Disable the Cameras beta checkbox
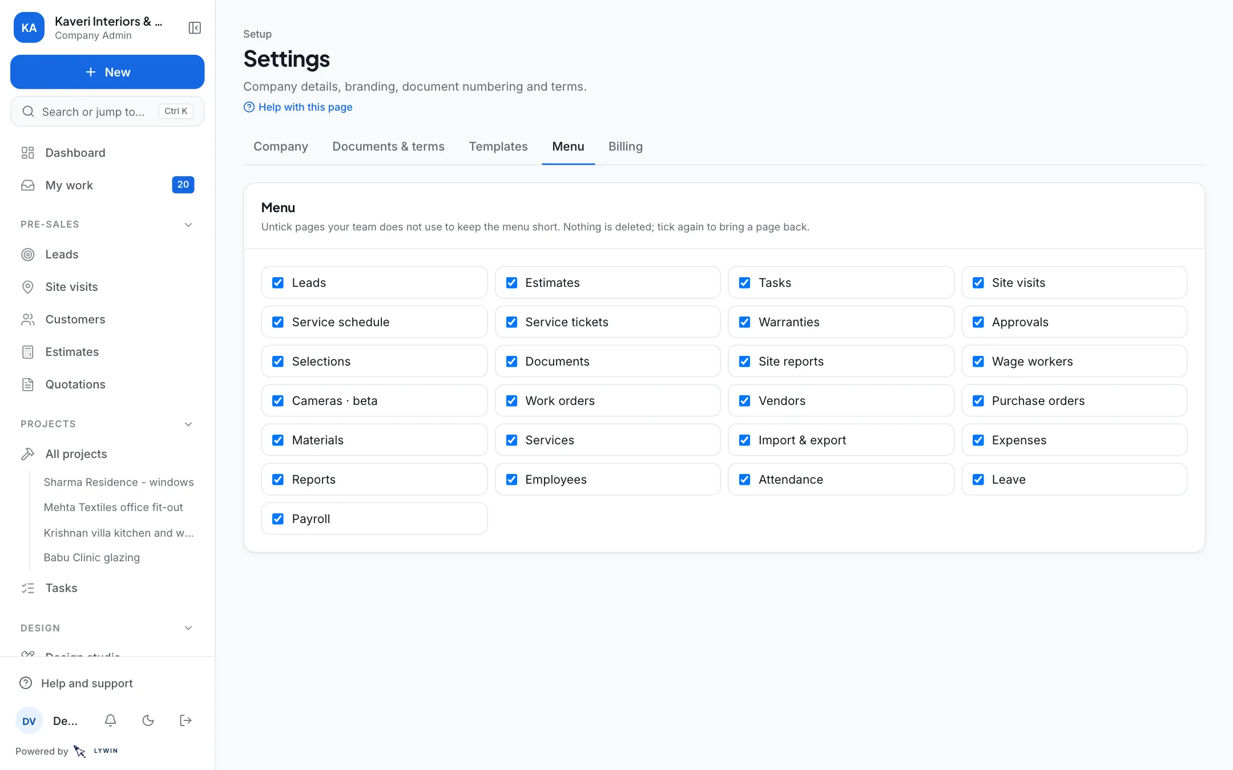This screenshot has height=770, width=1233. (x=278, y=401)
